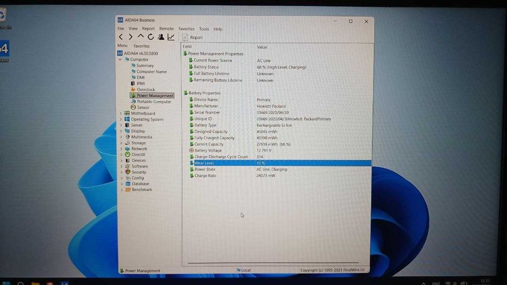Expand the DirectX tree node
The width and height of the screenshot is (507, 285).
(x=122, y=154)
